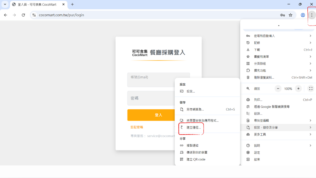Click the download arrow icon beside 下載

(248, 50)
